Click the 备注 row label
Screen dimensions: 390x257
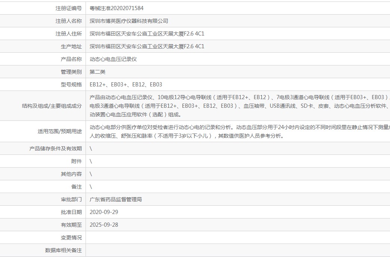click(77, 187)
